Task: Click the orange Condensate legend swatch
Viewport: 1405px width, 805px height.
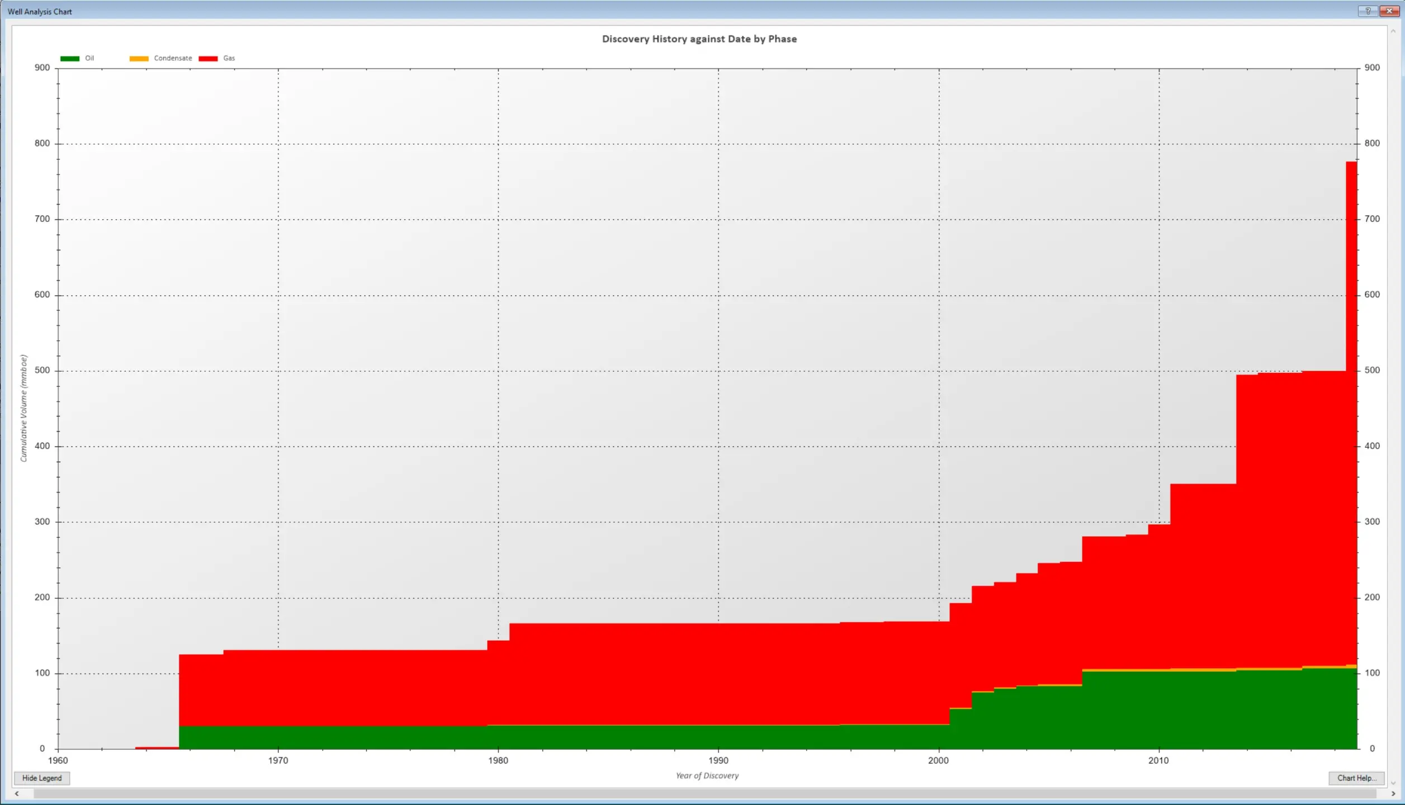Action: [x=139, y=59]
